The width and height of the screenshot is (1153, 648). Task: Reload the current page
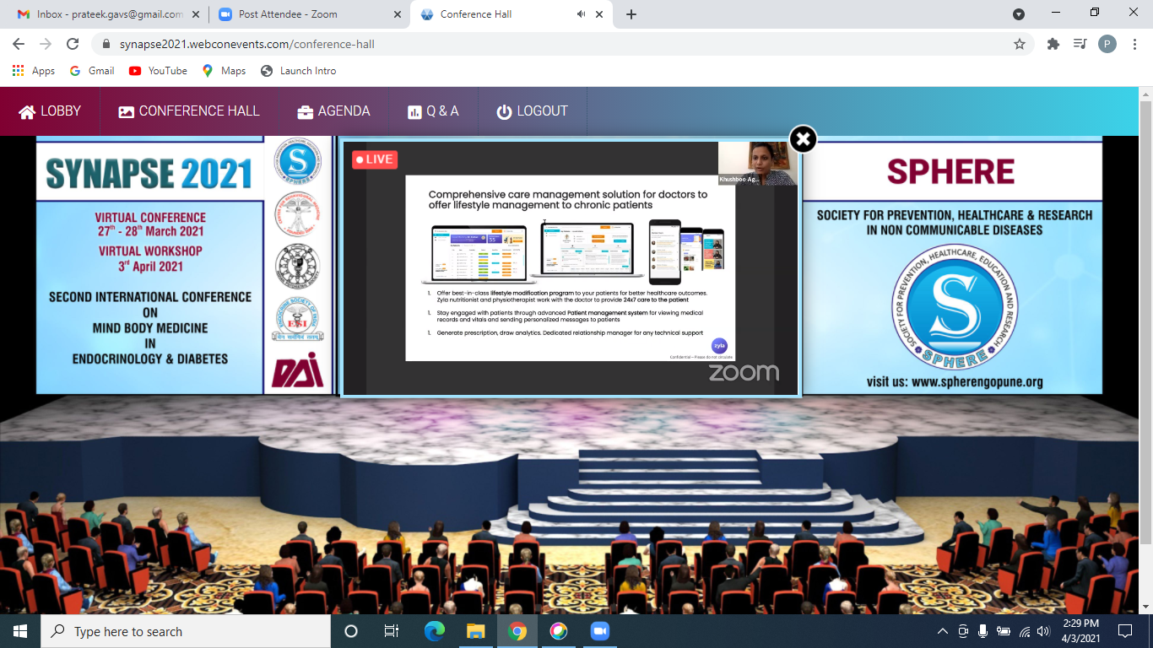tap(73, 44)
